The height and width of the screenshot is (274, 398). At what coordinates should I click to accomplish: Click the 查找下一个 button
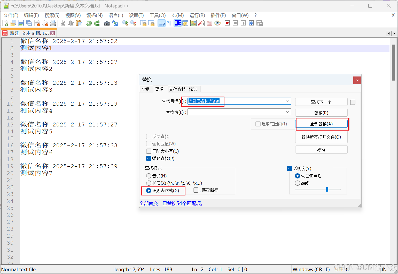pos(321,102)
